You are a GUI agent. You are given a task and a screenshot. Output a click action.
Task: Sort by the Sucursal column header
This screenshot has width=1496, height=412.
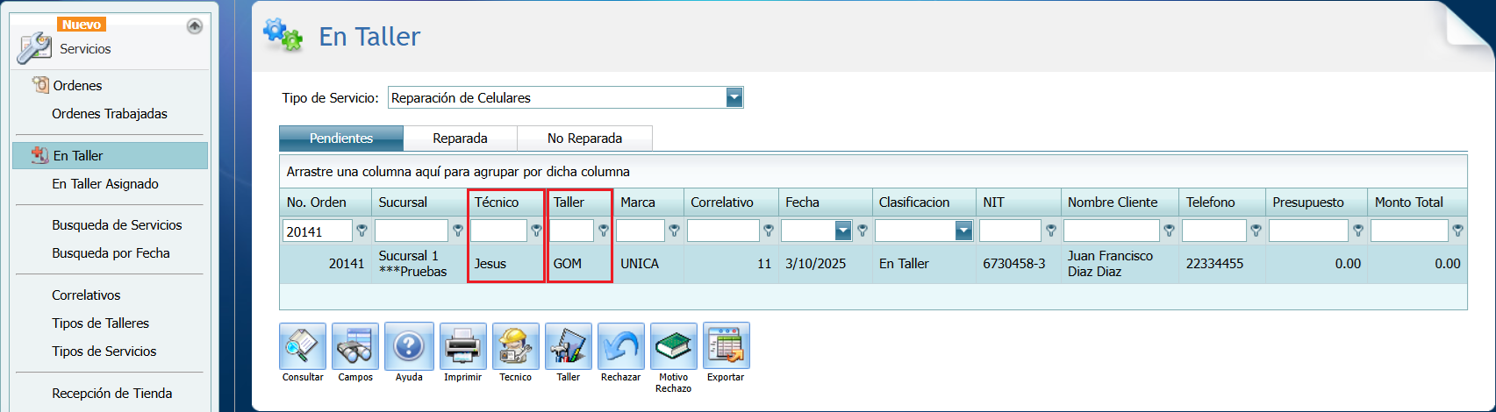[419, 202]
